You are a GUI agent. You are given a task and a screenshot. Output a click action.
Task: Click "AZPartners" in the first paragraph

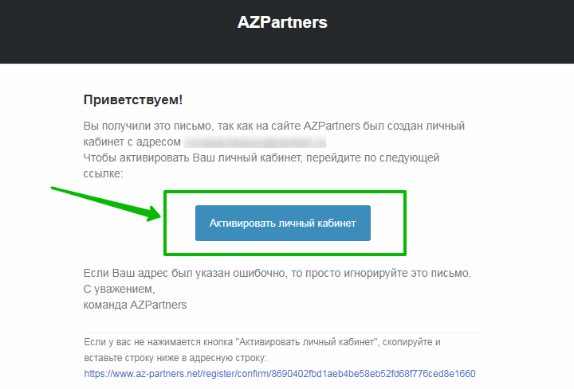pyautogui.click(x=332, y=126)
